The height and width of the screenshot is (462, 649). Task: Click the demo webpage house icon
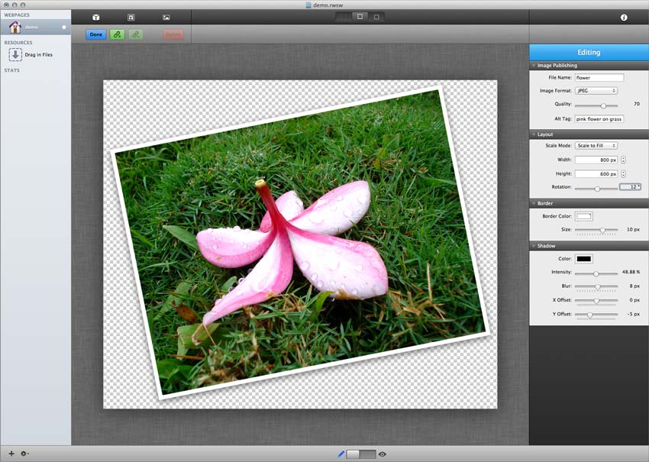coord(15,27)
